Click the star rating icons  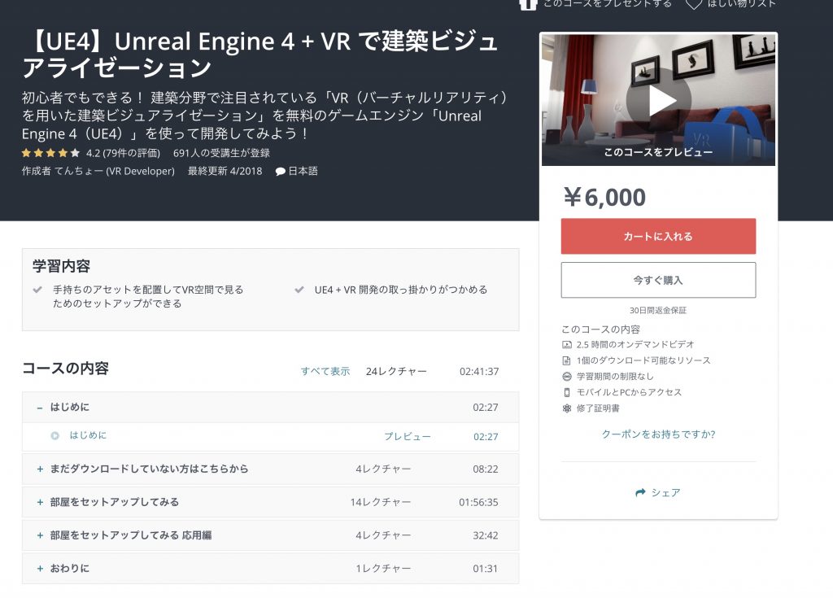pos(50,153)
